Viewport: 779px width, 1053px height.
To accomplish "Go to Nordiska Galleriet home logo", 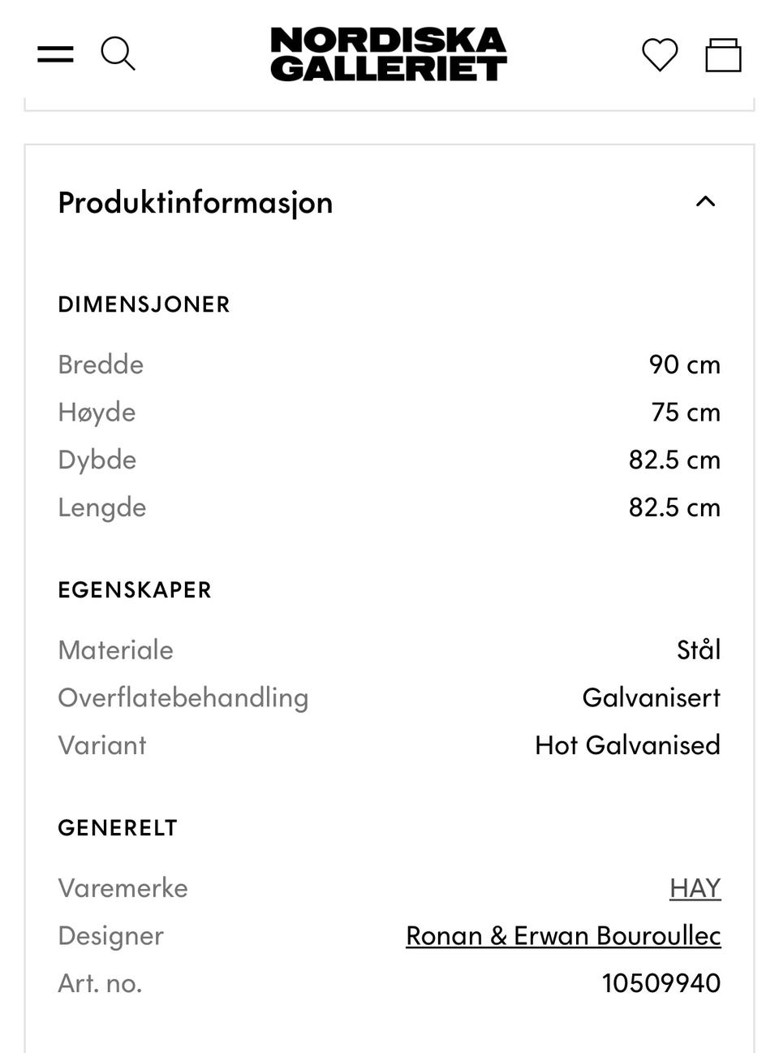I will [389, 54].
